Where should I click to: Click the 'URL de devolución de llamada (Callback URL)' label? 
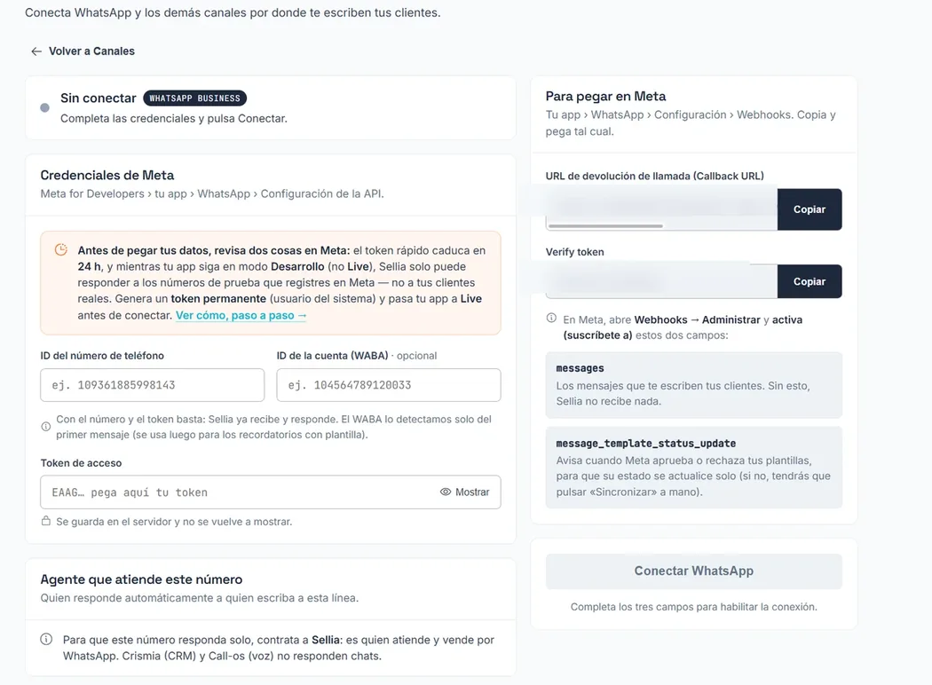(655, 176)
